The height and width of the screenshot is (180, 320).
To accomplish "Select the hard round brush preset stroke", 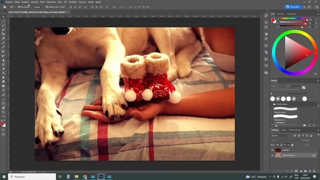I will 285,116.
